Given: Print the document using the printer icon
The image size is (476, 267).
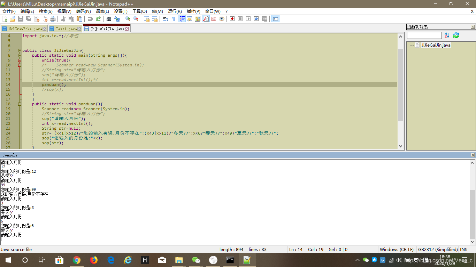Looking at the screenshot, I should click(53, 19).
